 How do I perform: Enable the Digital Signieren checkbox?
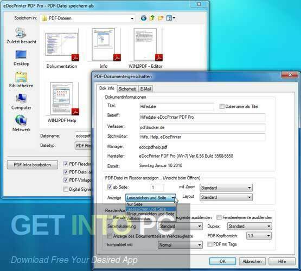pyautogui.click(x=66, y=189)
